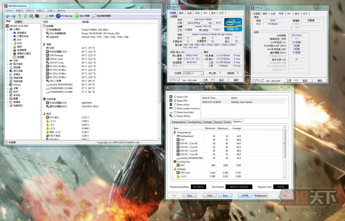Open the Clocks tab in Stability Test
The height and width of the screenshot is (221, 345).
227,122
